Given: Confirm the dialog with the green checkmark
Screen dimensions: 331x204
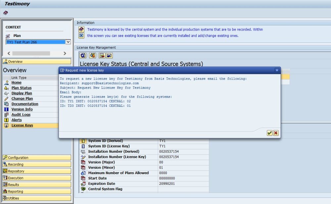Looking at the screenshot, I should (269, 133).
